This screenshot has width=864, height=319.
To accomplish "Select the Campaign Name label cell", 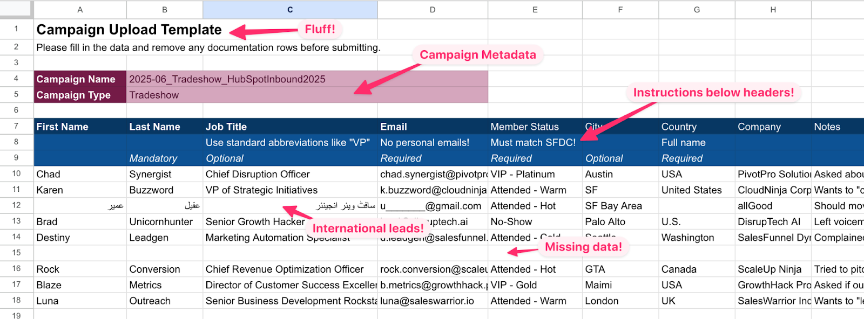I will click(76, 79).
